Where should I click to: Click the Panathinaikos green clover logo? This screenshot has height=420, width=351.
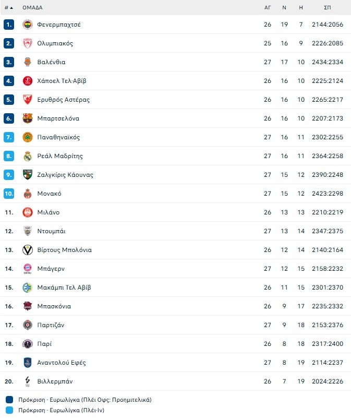(x=28, y=137)
